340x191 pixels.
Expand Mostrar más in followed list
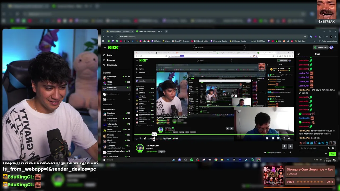(108, 105)
